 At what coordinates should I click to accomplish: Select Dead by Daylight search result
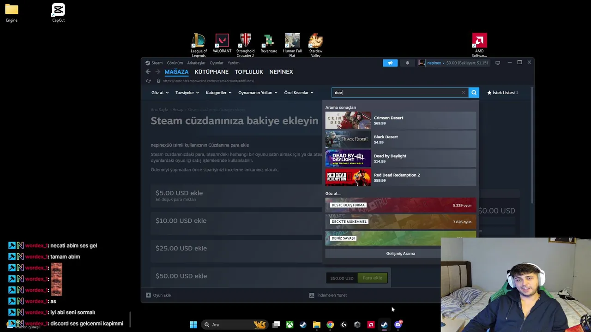pyautogui.click(x=401, y=158)
